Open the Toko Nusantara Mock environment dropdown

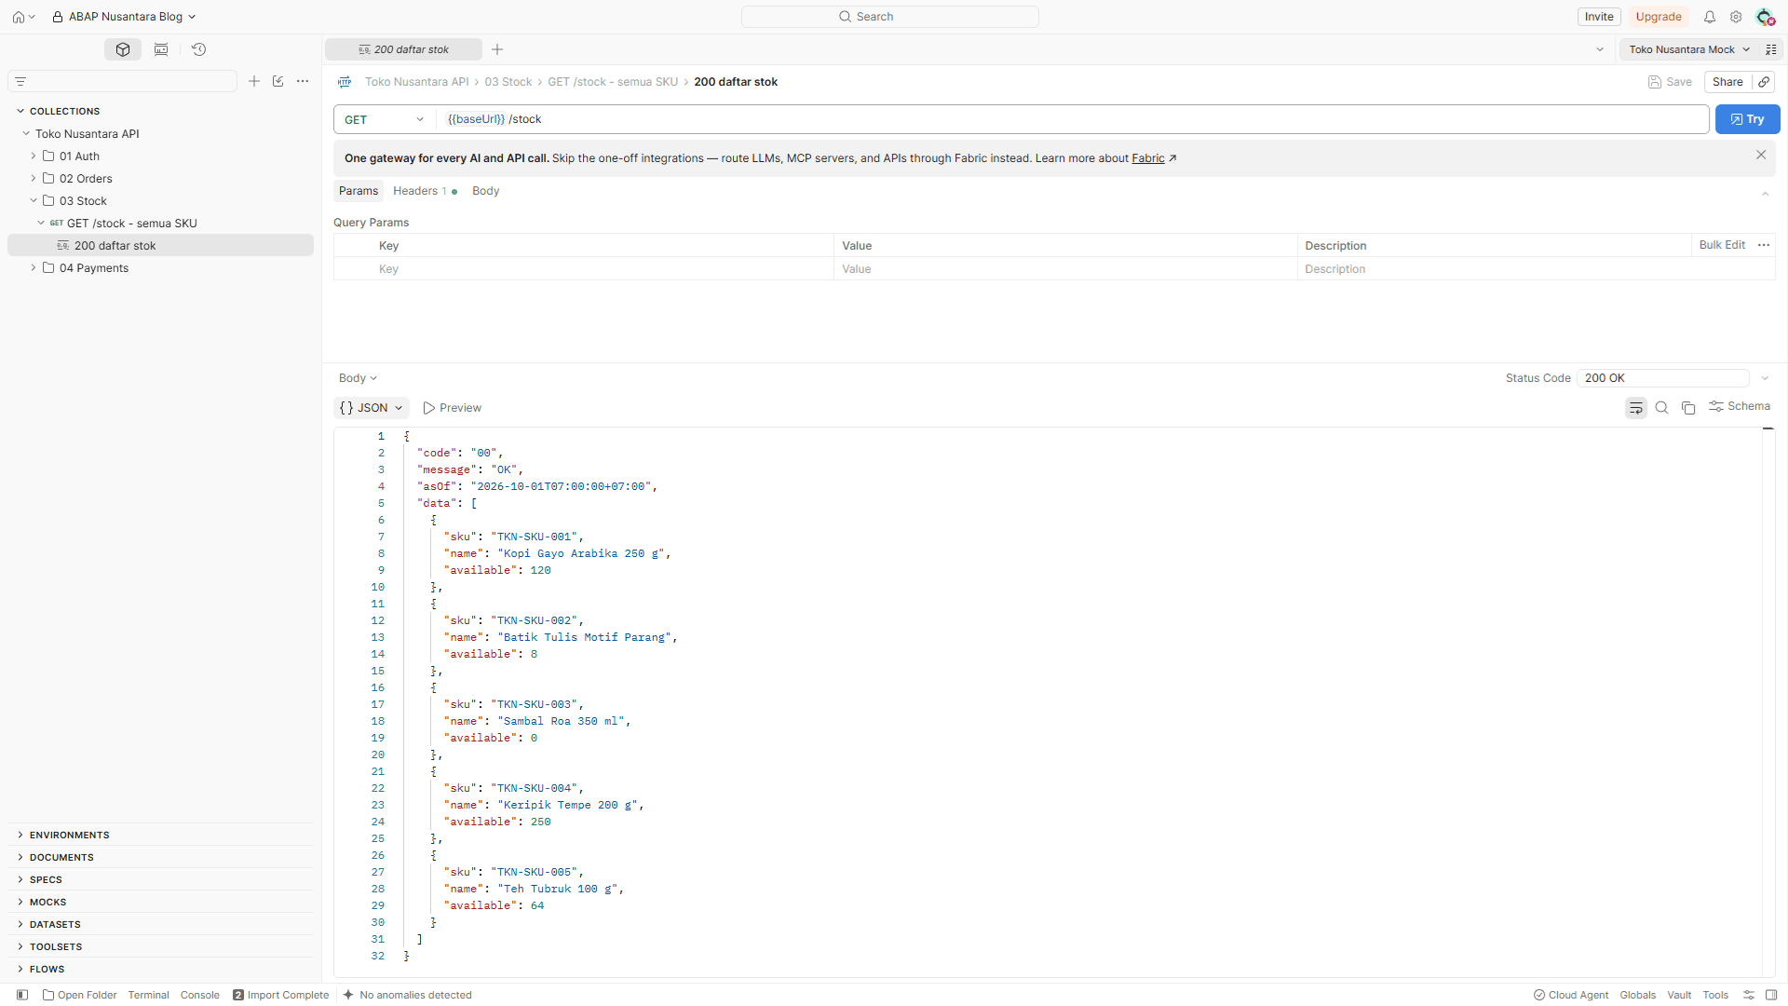[x=1689, y=49]
